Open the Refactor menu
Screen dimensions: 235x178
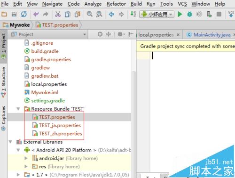(x=116, y=4)
